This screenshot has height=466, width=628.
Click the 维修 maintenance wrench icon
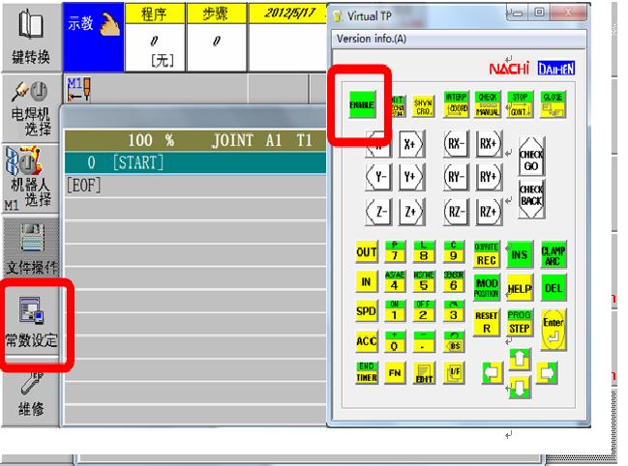[x=32, y=394]
